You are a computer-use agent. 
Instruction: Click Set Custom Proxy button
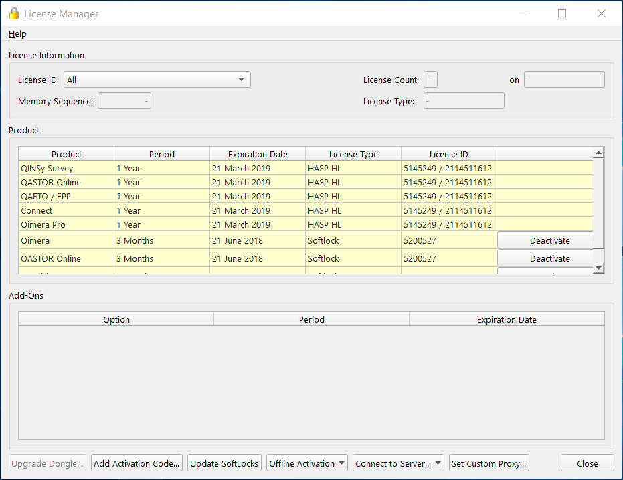tap(489, 463)
